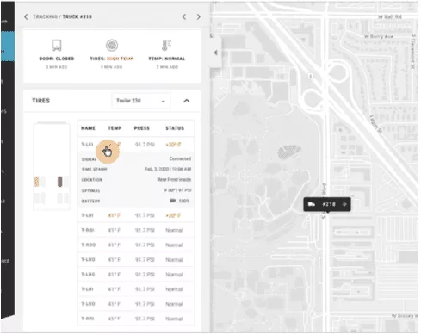421x335 pixels.
Task: Click the 'TRUCK #218' breadcrumb title
Action: pyautogui.click(x=77, y=16)
